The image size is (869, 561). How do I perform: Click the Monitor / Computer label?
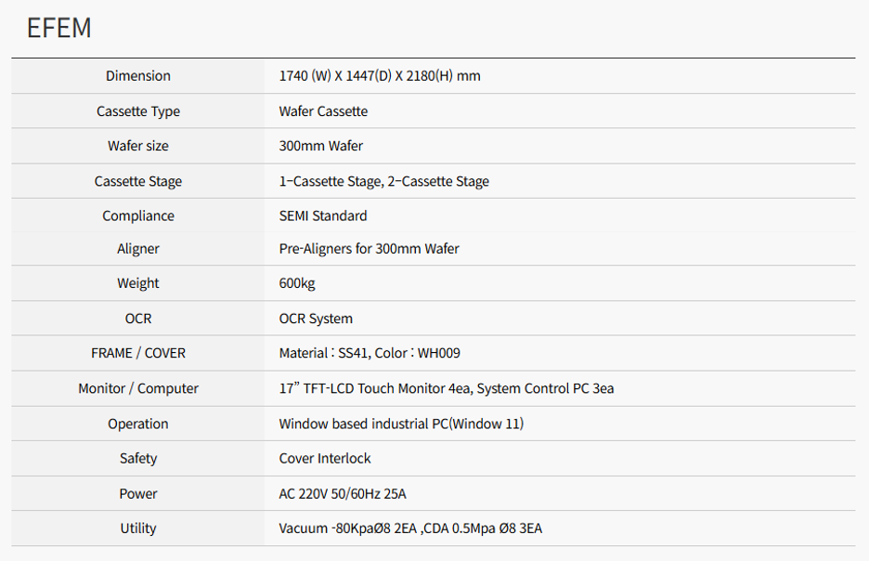[x=138, y=388]
